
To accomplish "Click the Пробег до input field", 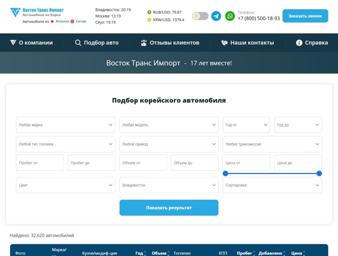I will point(92,162).
